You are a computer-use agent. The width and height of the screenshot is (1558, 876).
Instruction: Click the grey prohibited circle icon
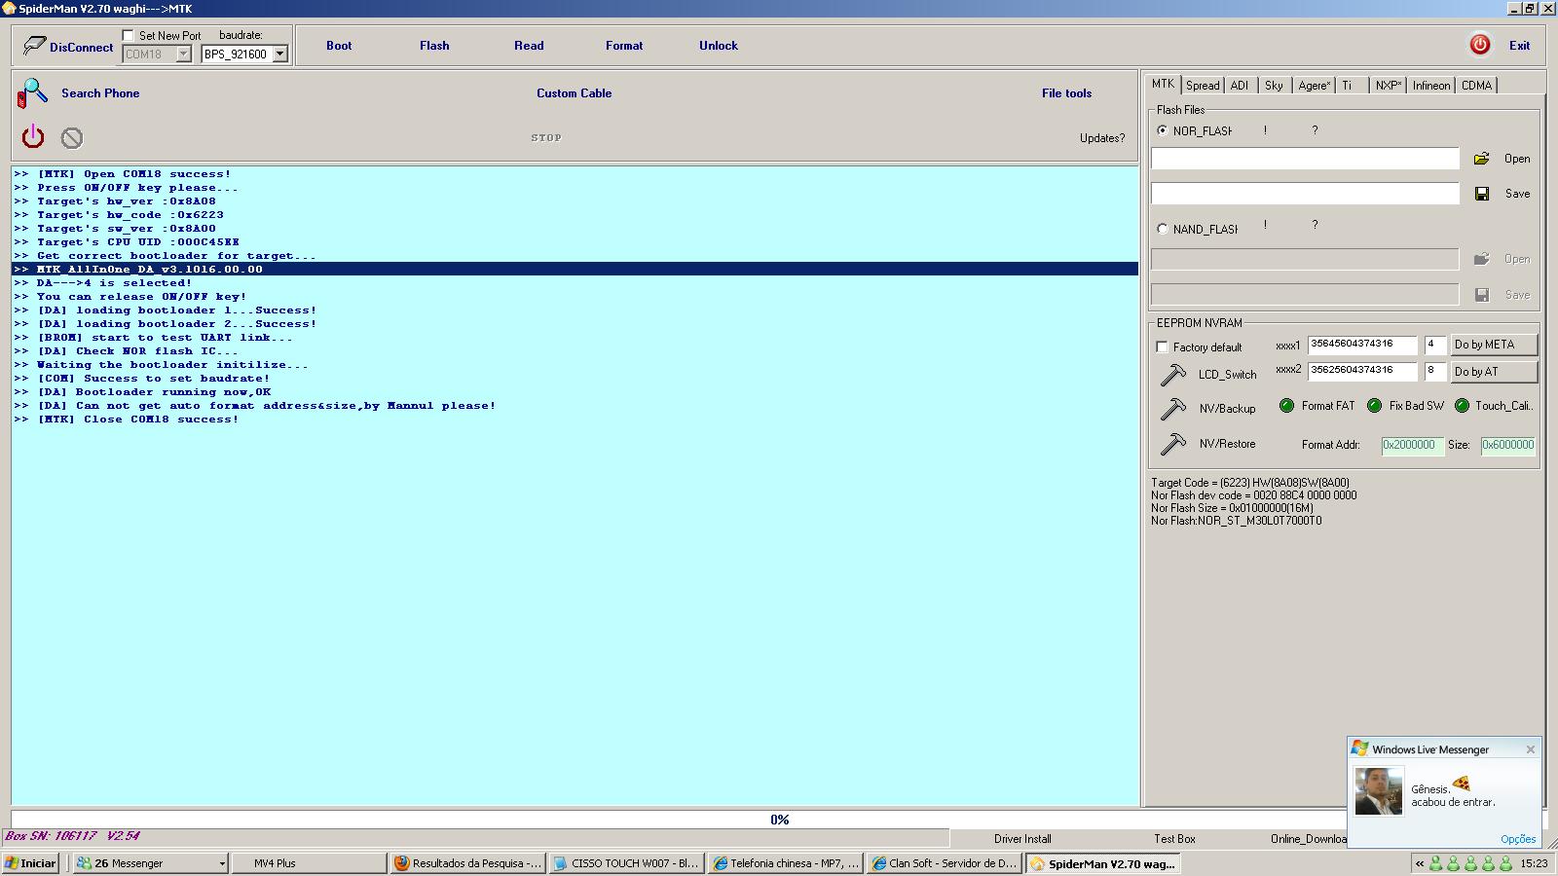tap(72, 138)
